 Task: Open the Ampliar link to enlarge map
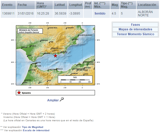point(53,100)
